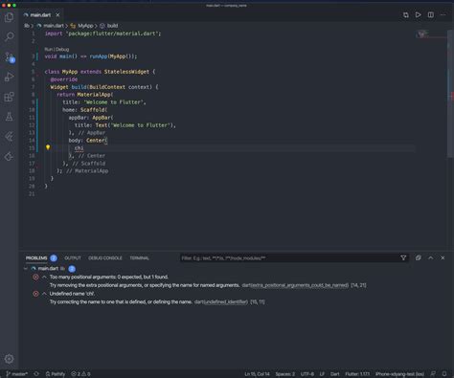This screenshot has height=378, width=454.
Task: Click UTF-8 encoding in status bar
Action: [x=307, y=374]
